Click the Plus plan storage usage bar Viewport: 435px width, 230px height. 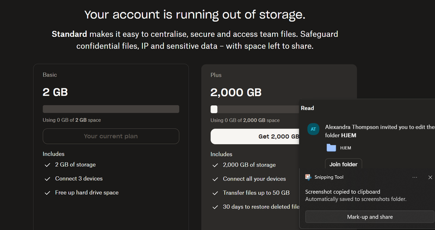pos(256,109)
